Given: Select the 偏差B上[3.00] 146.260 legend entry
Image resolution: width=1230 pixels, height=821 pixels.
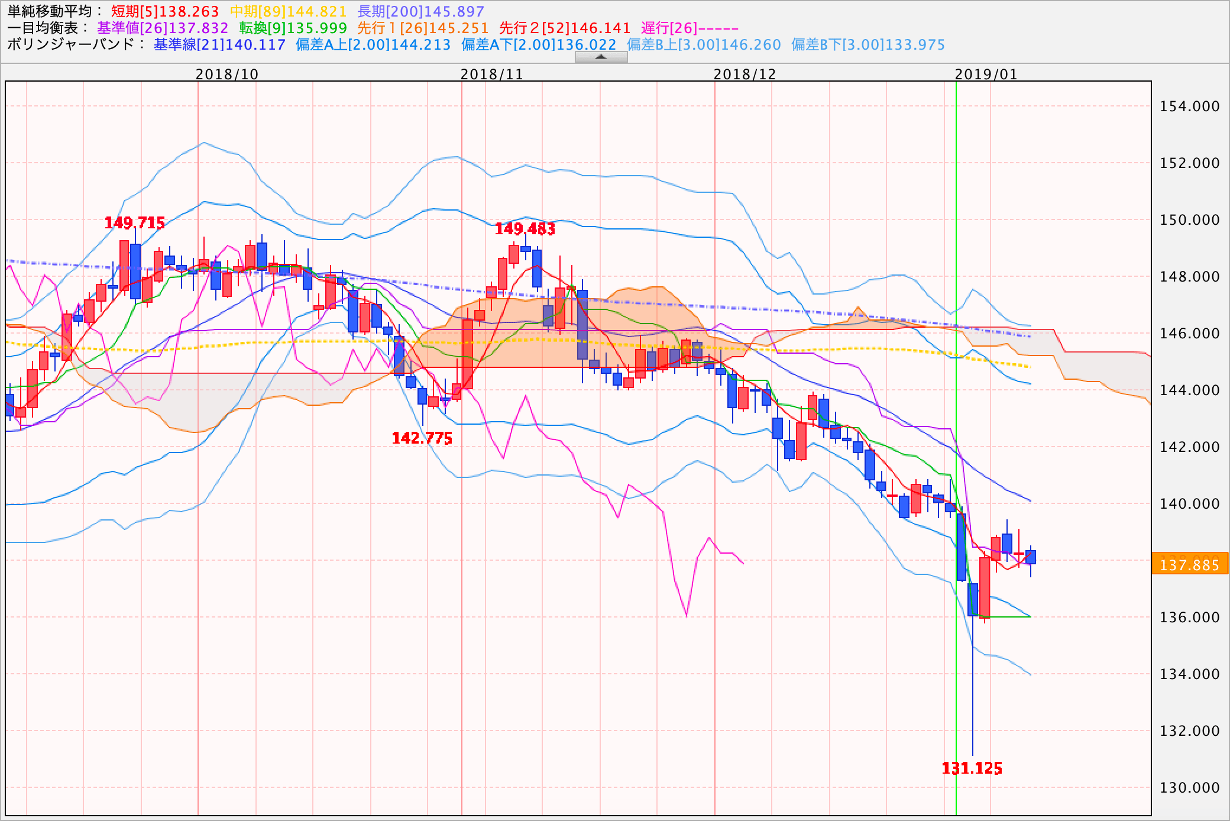Looking at the screenshot, I should [x=704, y=45].
